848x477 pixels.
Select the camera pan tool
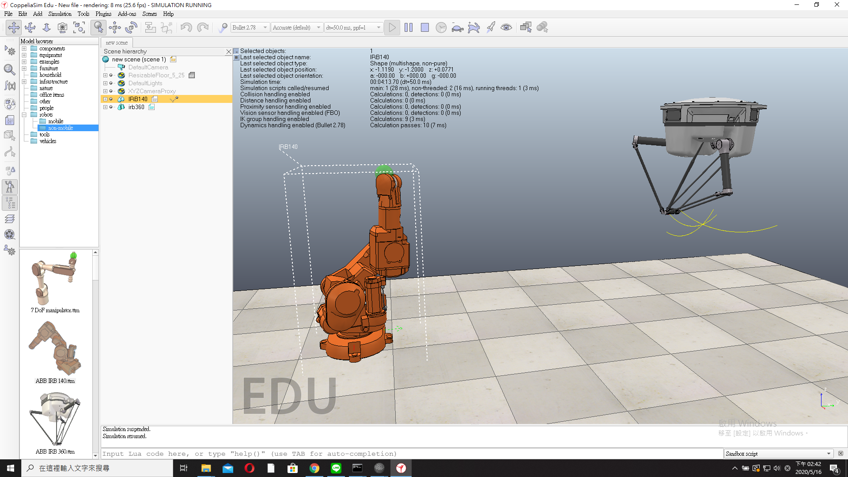point(14,27)
